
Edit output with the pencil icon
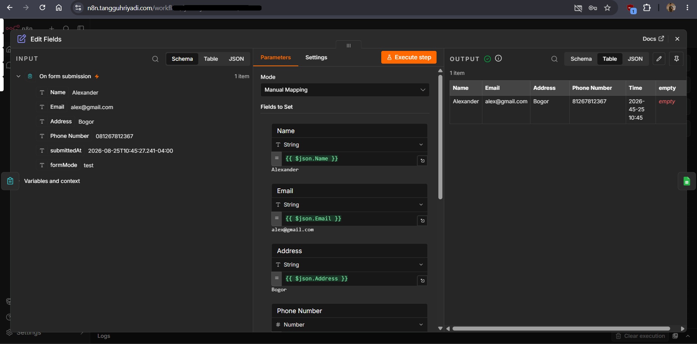[659, 59]
